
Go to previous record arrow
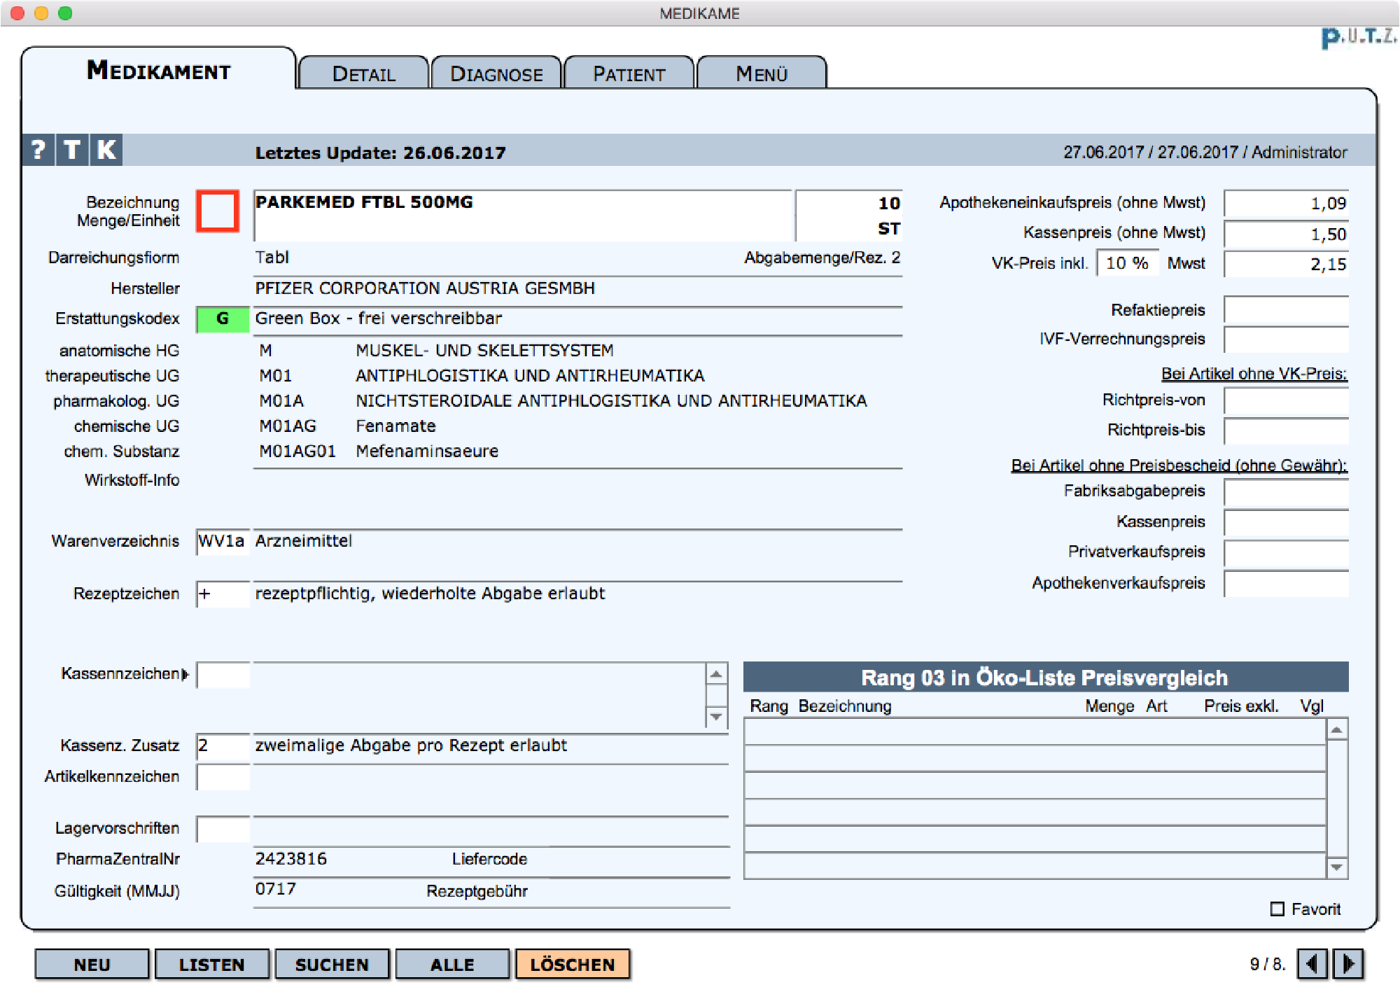click(1312, 964)
